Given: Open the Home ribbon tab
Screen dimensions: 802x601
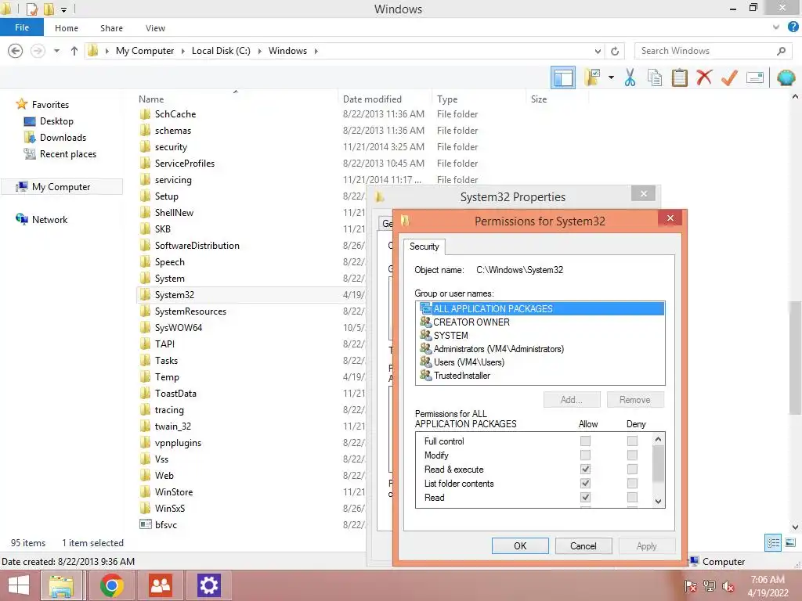Looking at the screenshot, I should click(67, 28).
